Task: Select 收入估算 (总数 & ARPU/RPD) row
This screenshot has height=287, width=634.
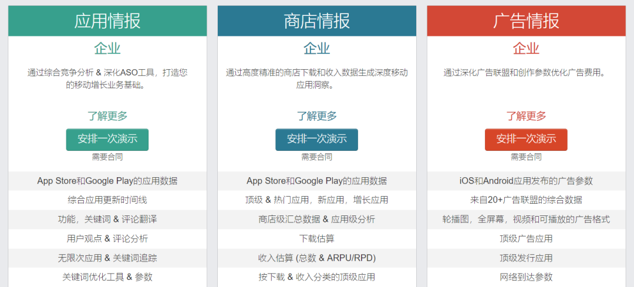Action: (317, 258)
